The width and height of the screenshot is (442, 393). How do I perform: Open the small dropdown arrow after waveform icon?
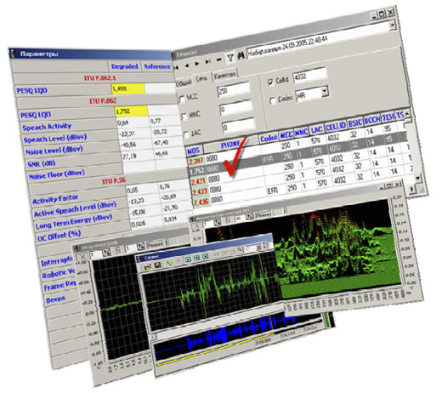178,261
